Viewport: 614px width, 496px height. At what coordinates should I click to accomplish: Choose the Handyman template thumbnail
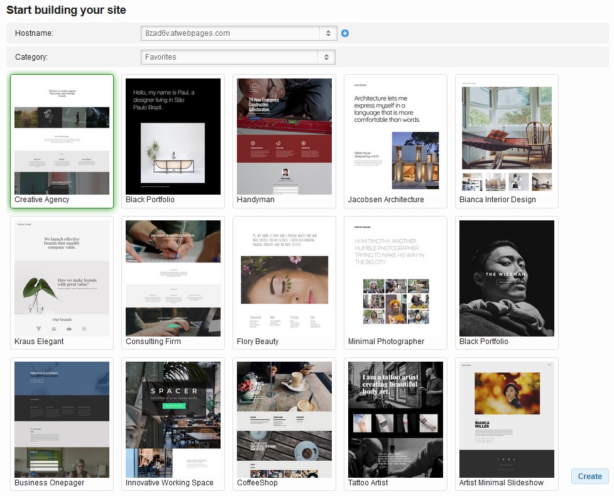pos(284,136)
